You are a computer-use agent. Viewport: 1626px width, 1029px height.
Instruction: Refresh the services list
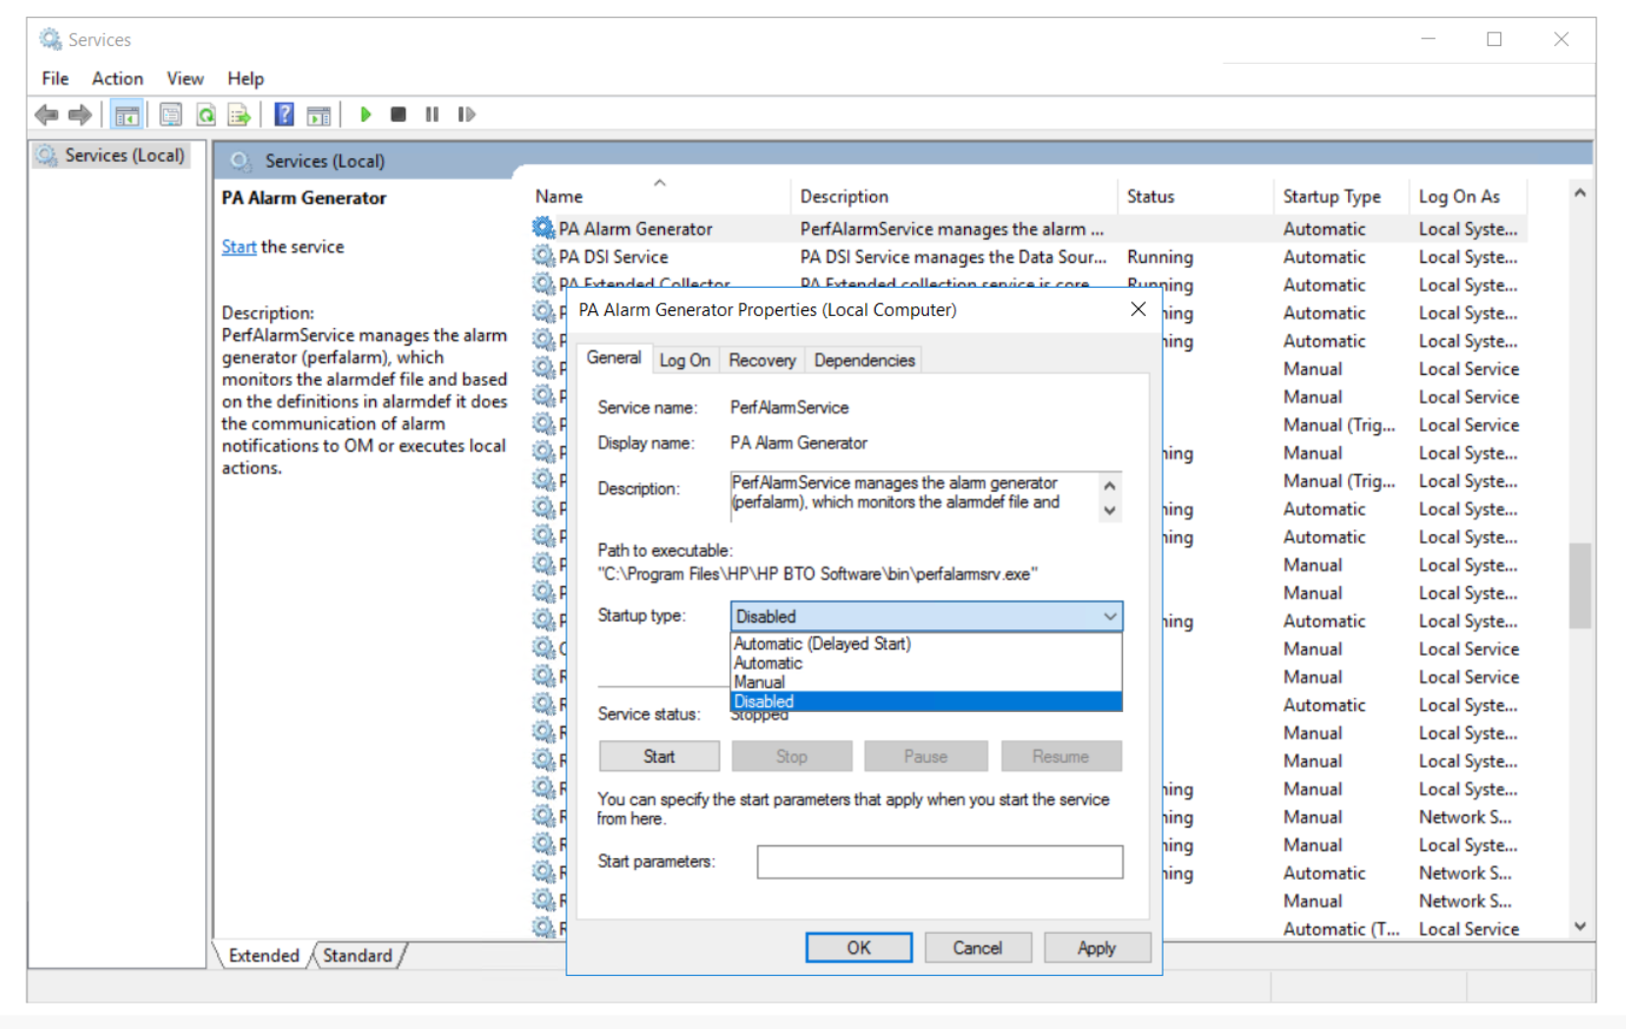click(x=206, y=114)
